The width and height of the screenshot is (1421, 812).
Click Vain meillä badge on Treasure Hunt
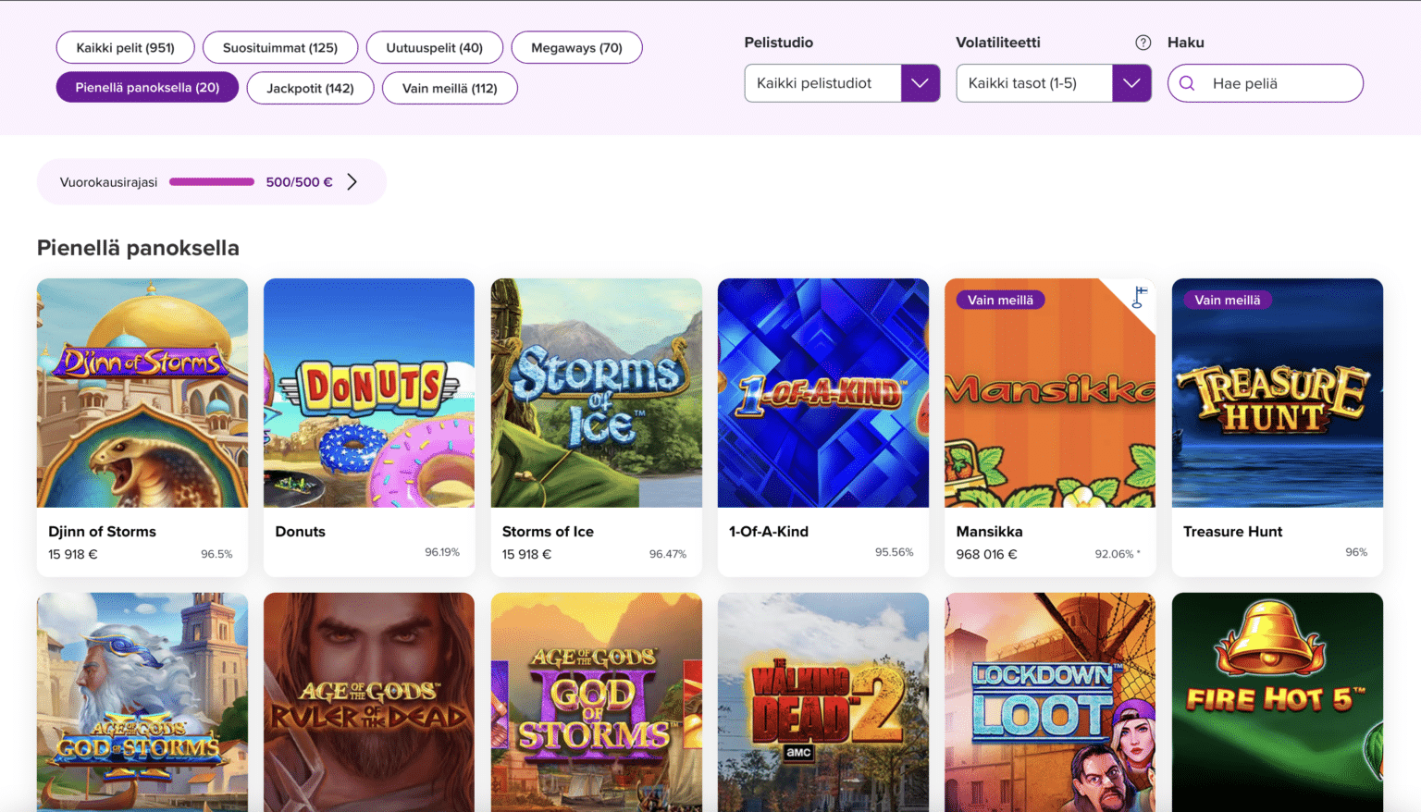pyautogui.click(x=1227, y=300)
